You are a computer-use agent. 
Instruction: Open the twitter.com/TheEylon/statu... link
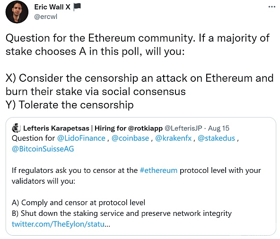point(61,224)
